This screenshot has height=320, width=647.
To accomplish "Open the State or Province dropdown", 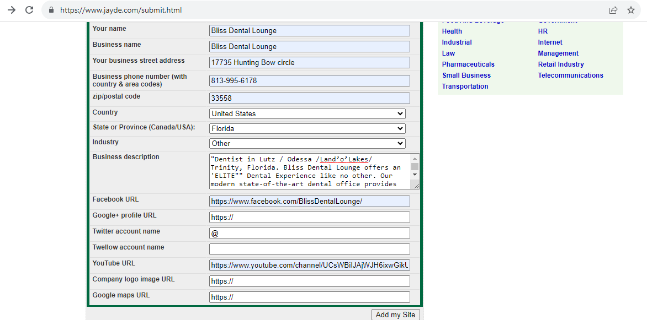I will [307, 128].
